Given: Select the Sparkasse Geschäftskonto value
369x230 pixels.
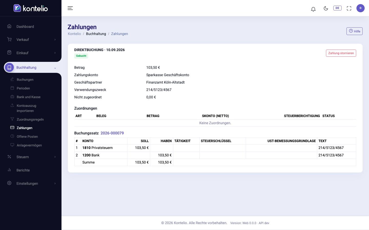Looking at the screenshot, I should point(168,75).
